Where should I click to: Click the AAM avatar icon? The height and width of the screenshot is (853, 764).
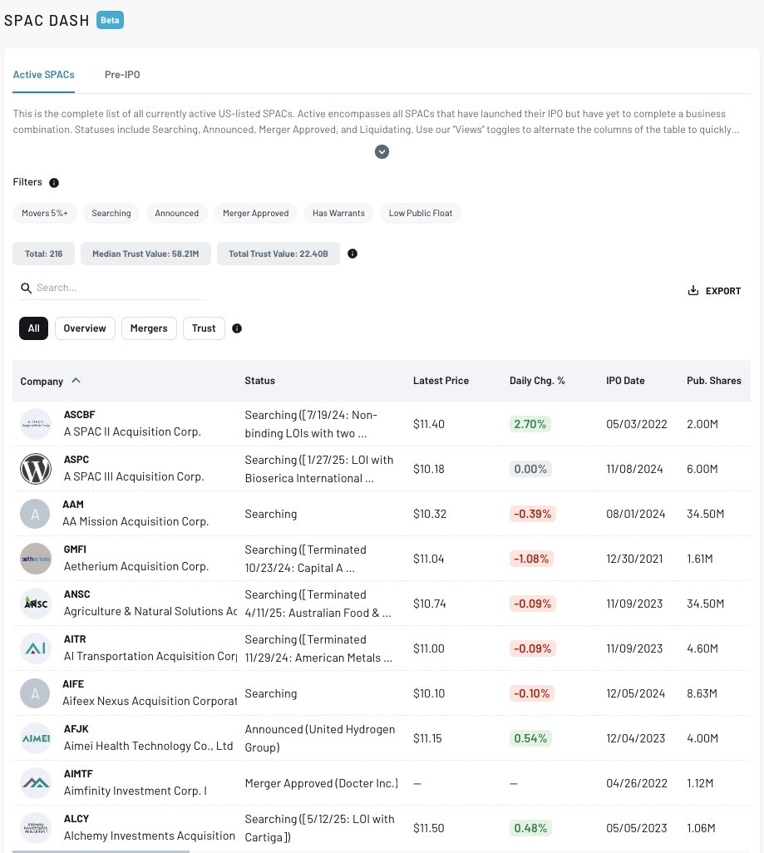click(35, 514)
